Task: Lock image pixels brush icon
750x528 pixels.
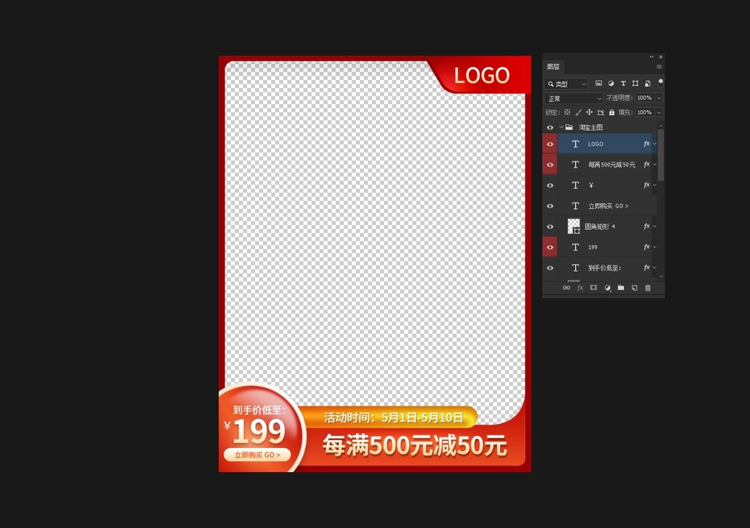Action: (578, 112)
